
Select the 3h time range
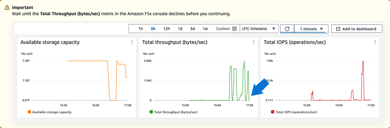click(x=153, y=29)
